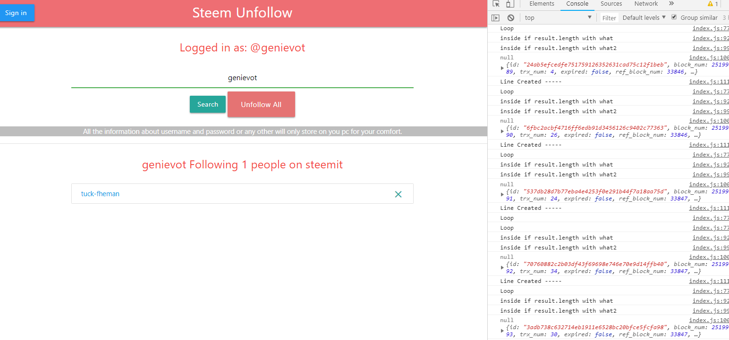Show more DevTools tabs chevron
The height and width of the screenshot is (340, 729).
point(671,4)
